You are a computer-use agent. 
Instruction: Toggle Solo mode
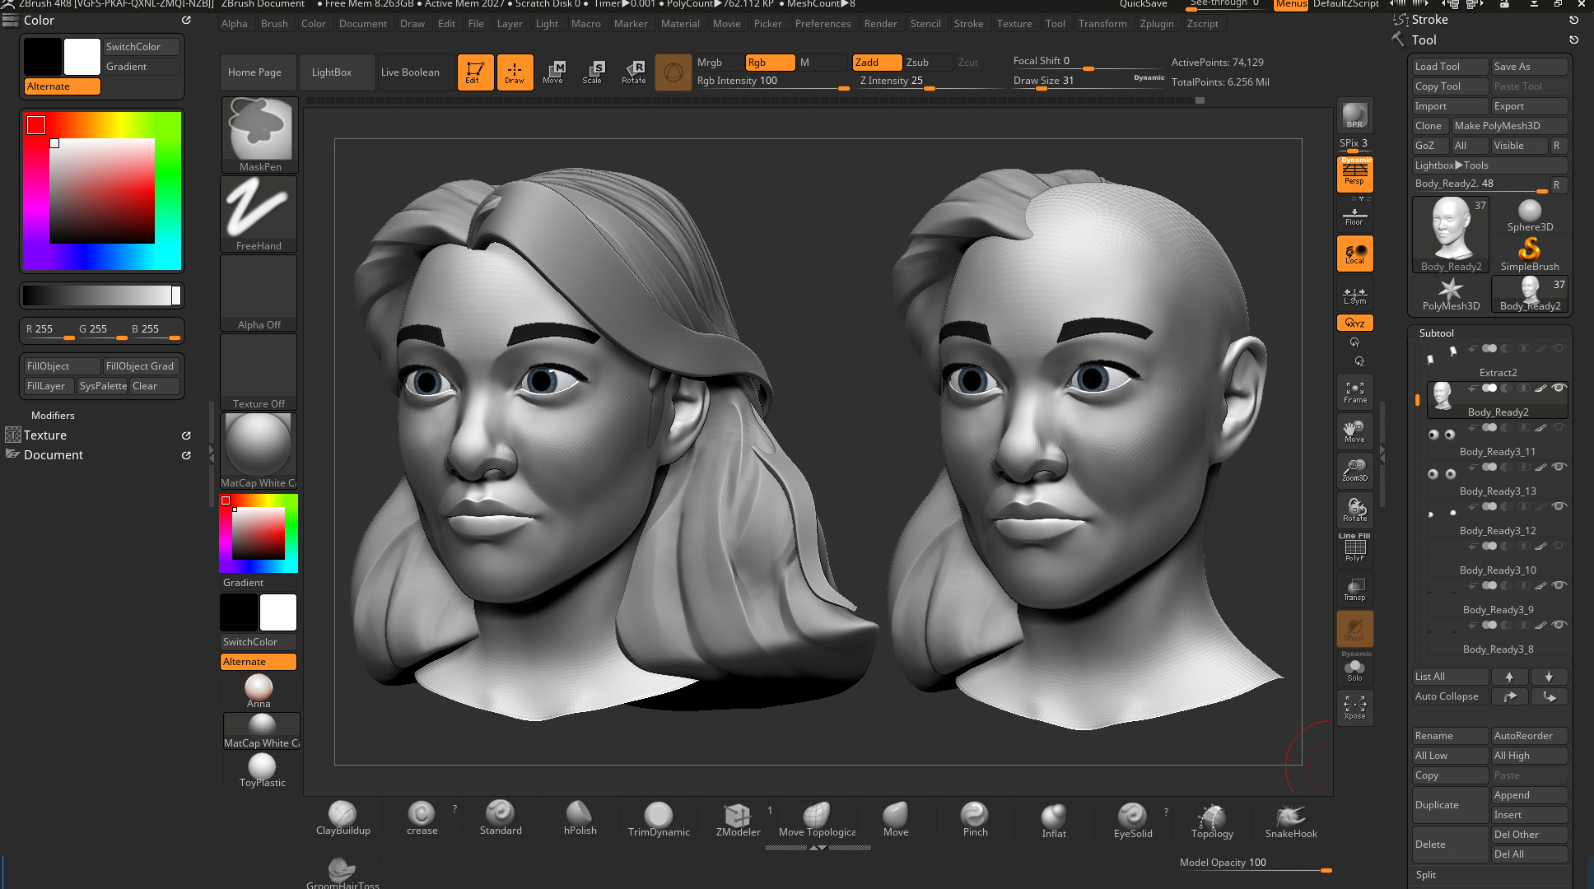(x=1354, y=668)
